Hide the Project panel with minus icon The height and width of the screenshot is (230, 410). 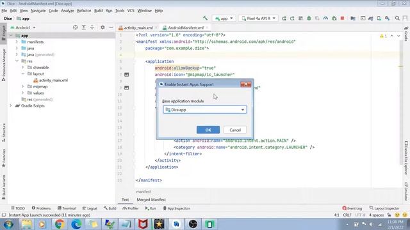(x=111, y=27)
